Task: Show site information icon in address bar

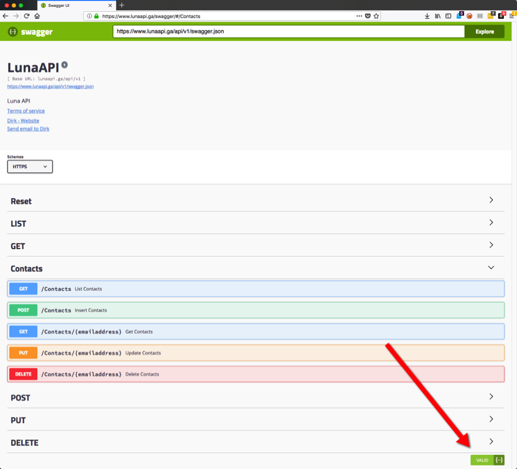Action: click(89, 16)
